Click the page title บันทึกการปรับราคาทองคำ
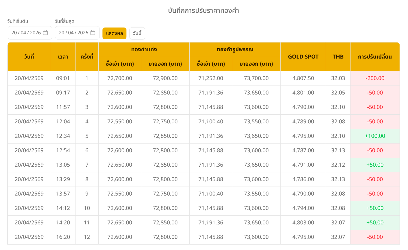This screenshot has width=408, height=250. coord(204,11)
